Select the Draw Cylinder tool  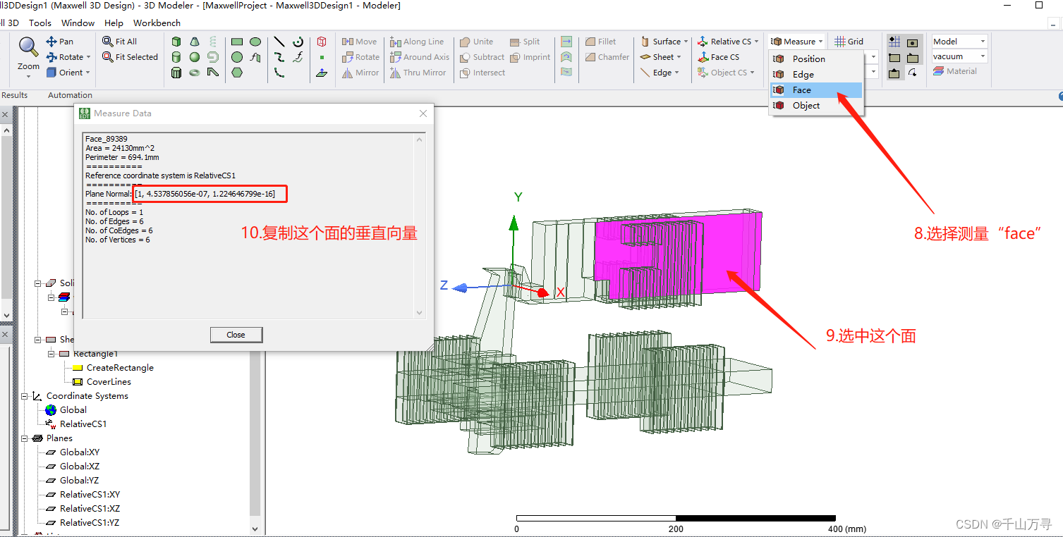click(x=176, y=57)
